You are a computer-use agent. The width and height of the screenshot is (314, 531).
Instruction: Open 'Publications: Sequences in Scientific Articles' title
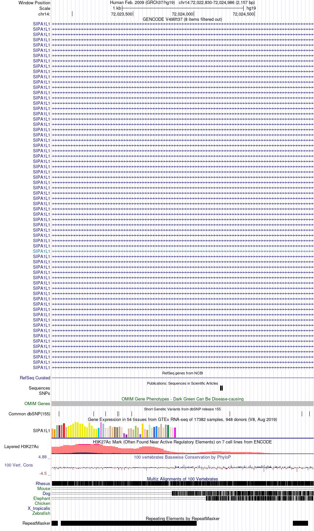point(182,383)
